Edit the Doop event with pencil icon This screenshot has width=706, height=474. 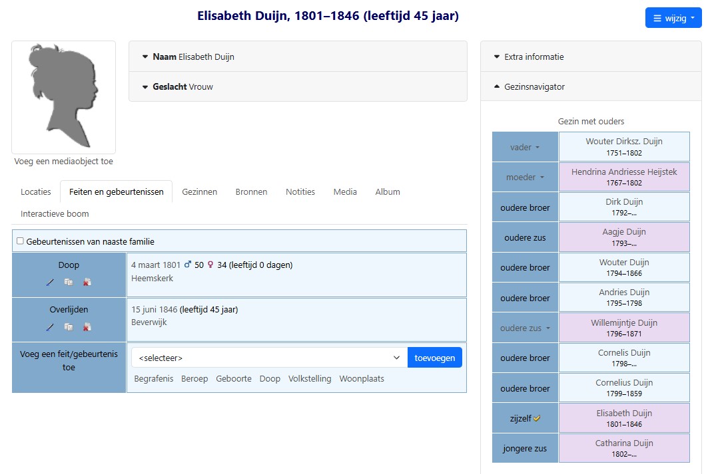[x=50, y=282]
